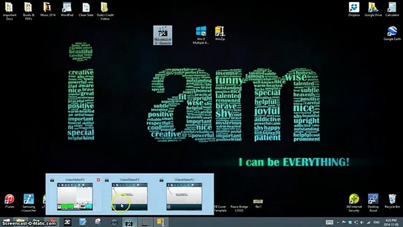Open the magnifier app on taskbar
This screenshot has height=227, width=403.
[x=98, y=222]
